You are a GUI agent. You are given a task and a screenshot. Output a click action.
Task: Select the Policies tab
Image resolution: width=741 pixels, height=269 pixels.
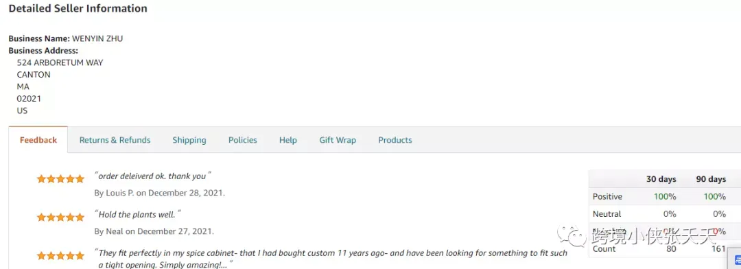pos(242,140)
